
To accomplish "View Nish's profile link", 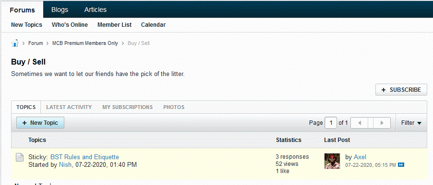I will [x=65, y=165].
